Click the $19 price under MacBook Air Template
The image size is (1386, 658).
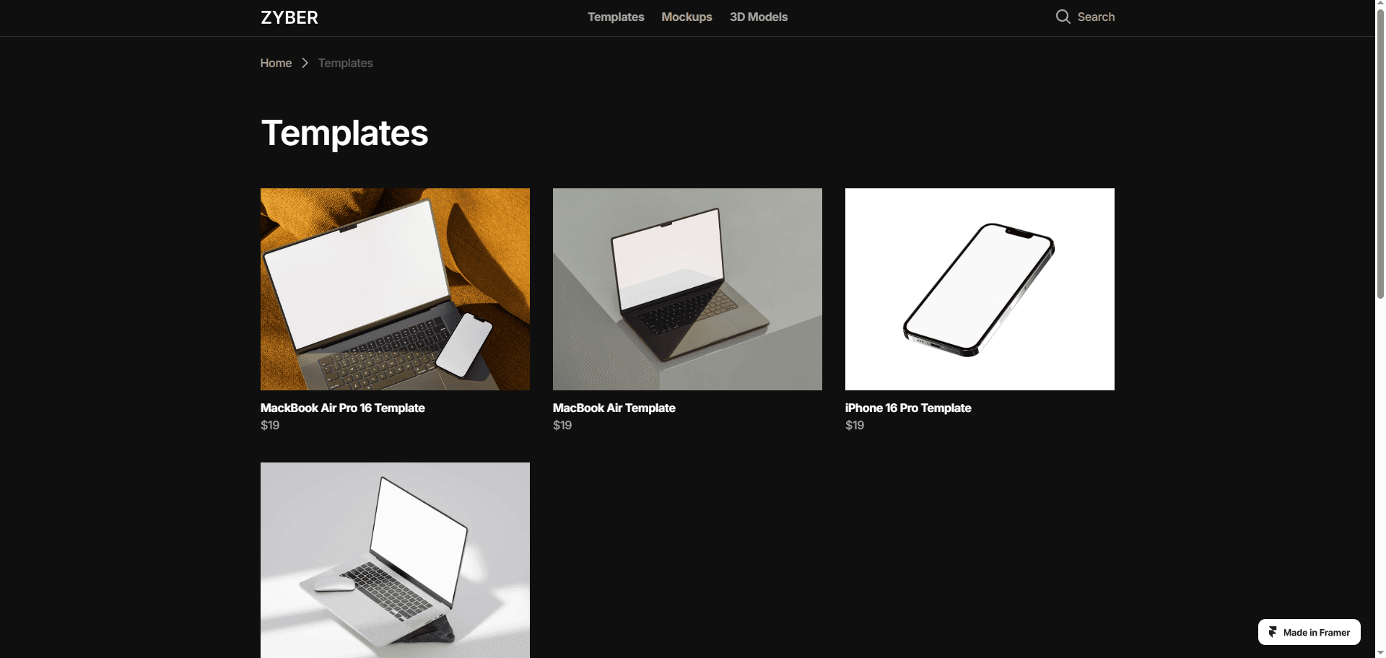(x=562, y=425)
